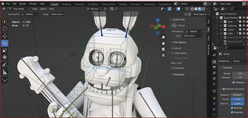The width and height of the screenshot is (248, 118).
Task: Open the Render properties tab icon
Action: point(214,62)
